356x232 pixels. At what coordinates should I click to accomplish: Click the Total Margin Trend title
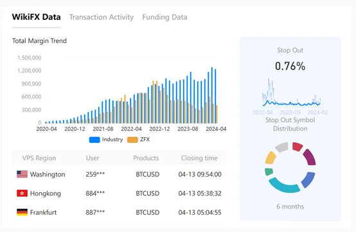(x=39, y=41)
